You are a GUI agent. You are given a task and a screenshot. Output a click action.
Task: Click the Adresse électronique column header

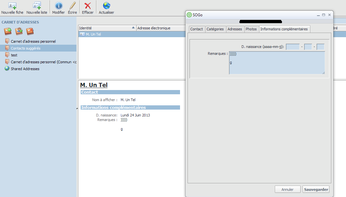pyautogui.click(x=154, y=28)
